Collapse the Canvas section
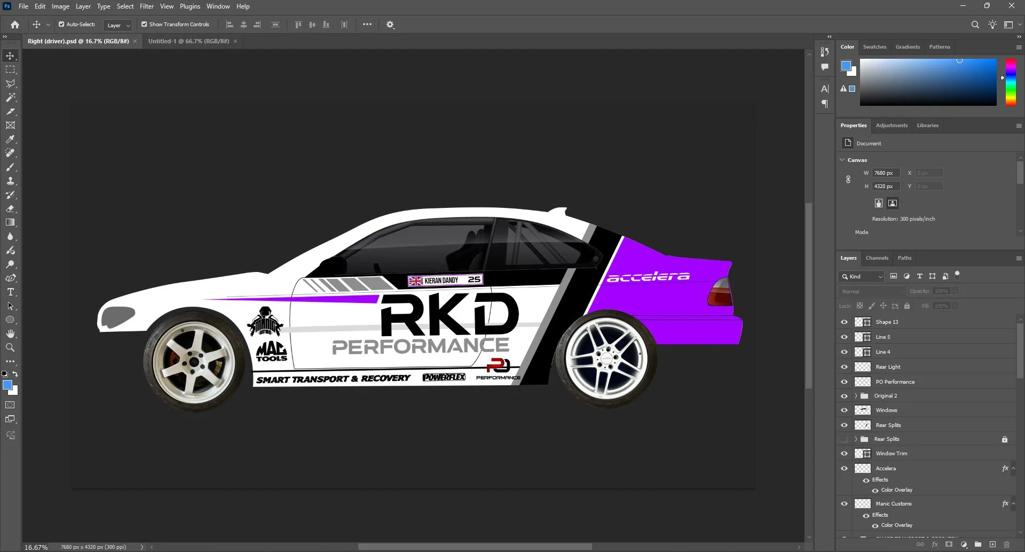The image size is (1025, 552). click(842, 160)
